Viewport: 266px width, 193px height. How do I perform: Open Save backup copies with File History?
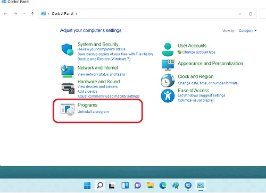[x=115, y=54]
